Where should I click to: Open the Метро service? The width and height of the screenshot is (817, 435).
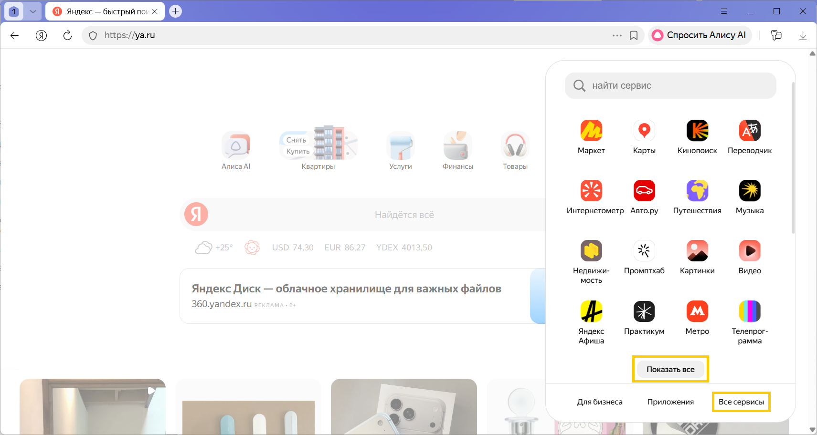(697, 318)
